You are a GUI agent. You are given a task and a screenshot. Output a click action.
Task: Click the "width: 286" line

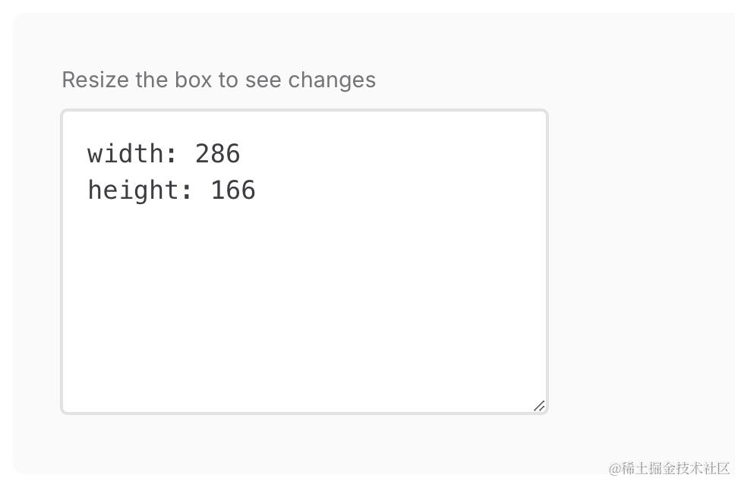point(163,154)
